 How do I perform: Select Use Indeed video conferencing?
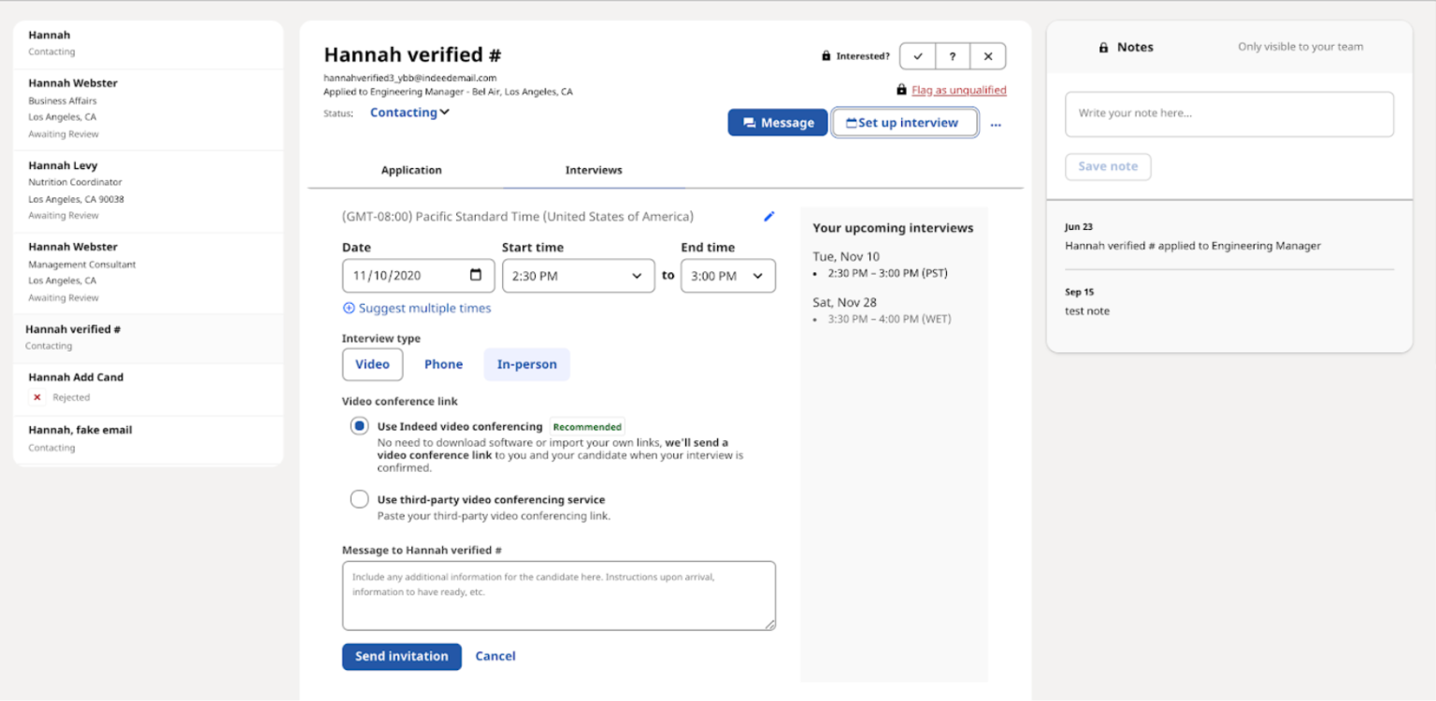pyautogui.click(x=359, y=425)
